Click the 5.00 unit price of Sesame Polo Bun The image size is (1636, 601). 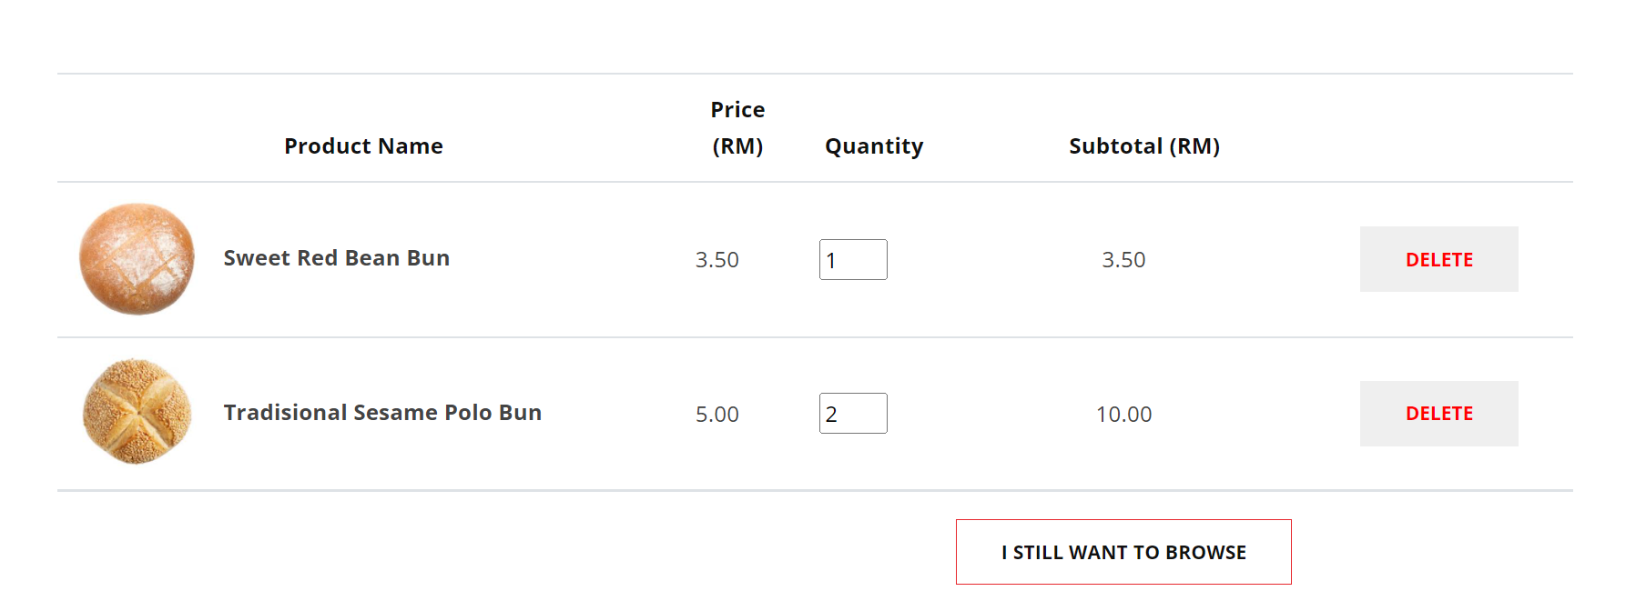[x=717, y=415]
